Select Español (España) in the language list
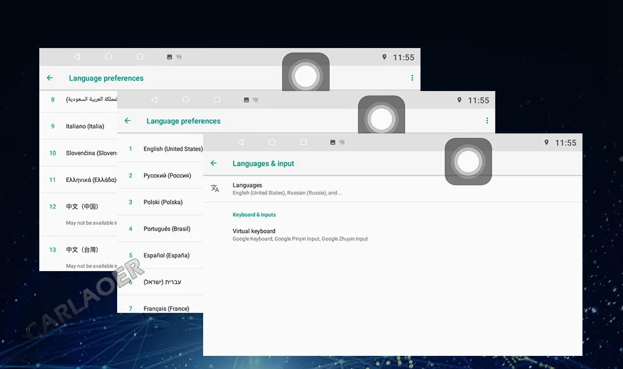 [160, 256]
